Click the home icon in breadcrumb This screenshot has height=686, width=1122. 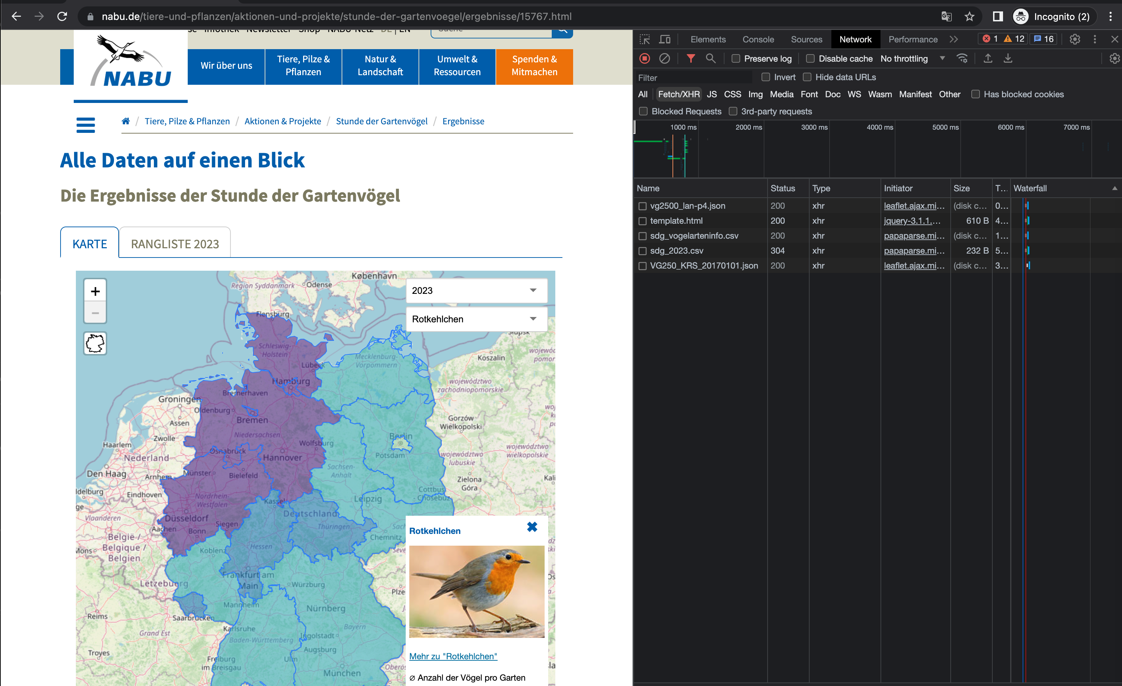pos(126,121)
